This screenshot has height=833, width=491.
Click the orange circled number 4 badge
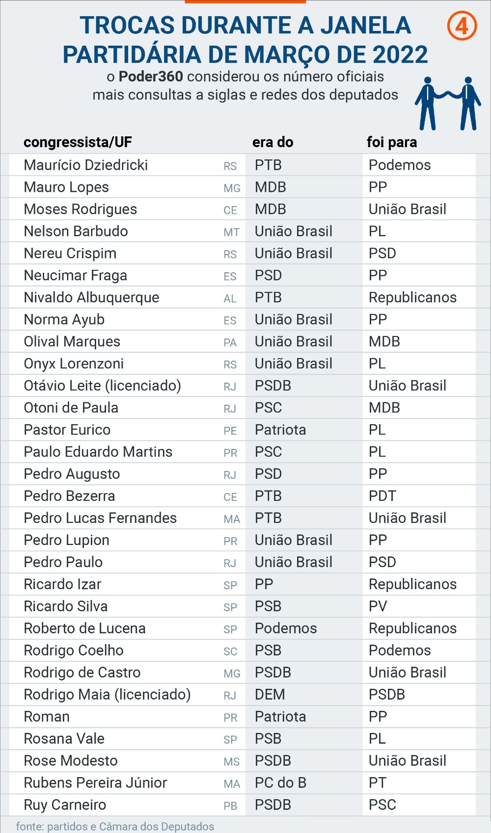[x=462, y=26]
